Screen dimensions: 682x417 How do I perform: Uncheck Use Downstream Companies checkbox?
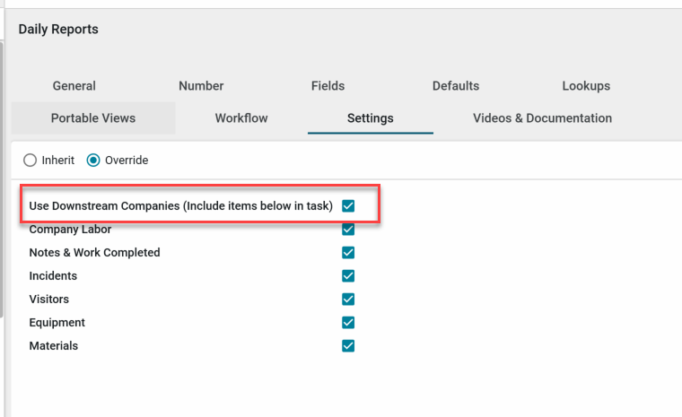(x=348, y=206)
